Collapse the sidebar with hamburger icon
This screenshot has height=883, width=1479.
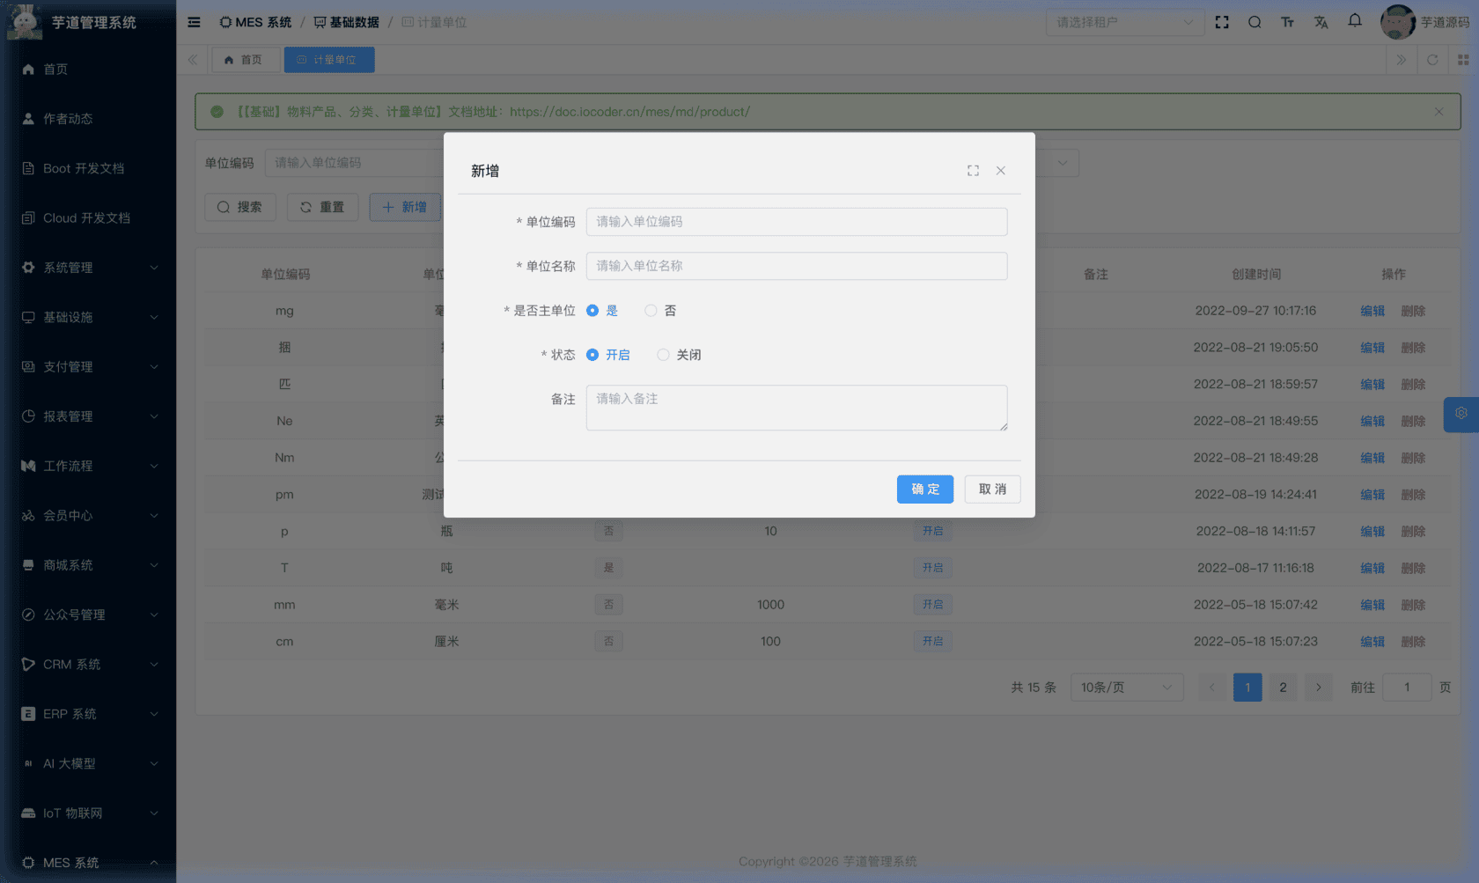coord(194,22)
